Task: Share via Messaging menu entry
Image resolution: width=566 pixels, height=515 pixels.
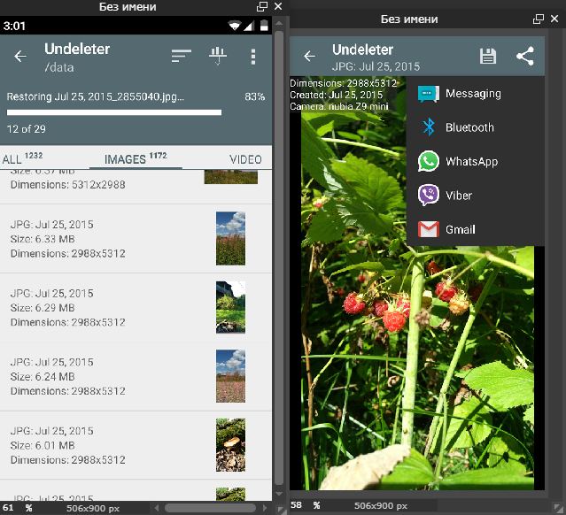Action: coord(476,94)
